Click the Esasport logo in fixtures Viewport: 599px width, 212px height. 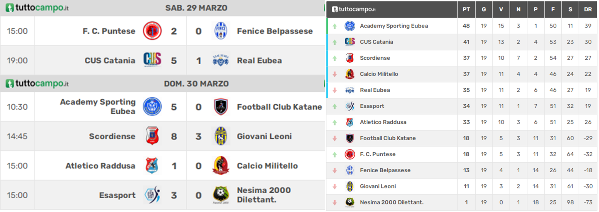(x=152, y=195)
